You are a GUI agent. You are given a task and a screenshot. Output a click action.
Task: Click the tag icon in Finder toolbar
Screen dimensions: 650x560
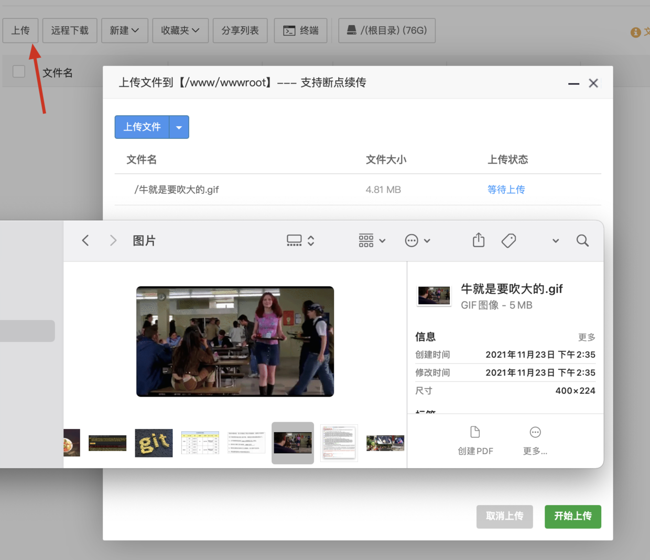[x=508, y=240]
